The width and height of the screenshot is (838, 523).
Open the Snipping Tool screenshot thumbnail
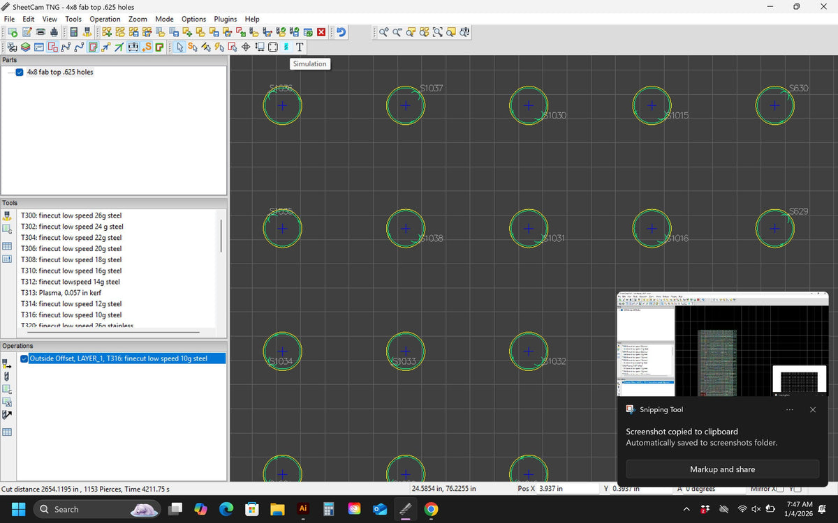tap(723, 344)
